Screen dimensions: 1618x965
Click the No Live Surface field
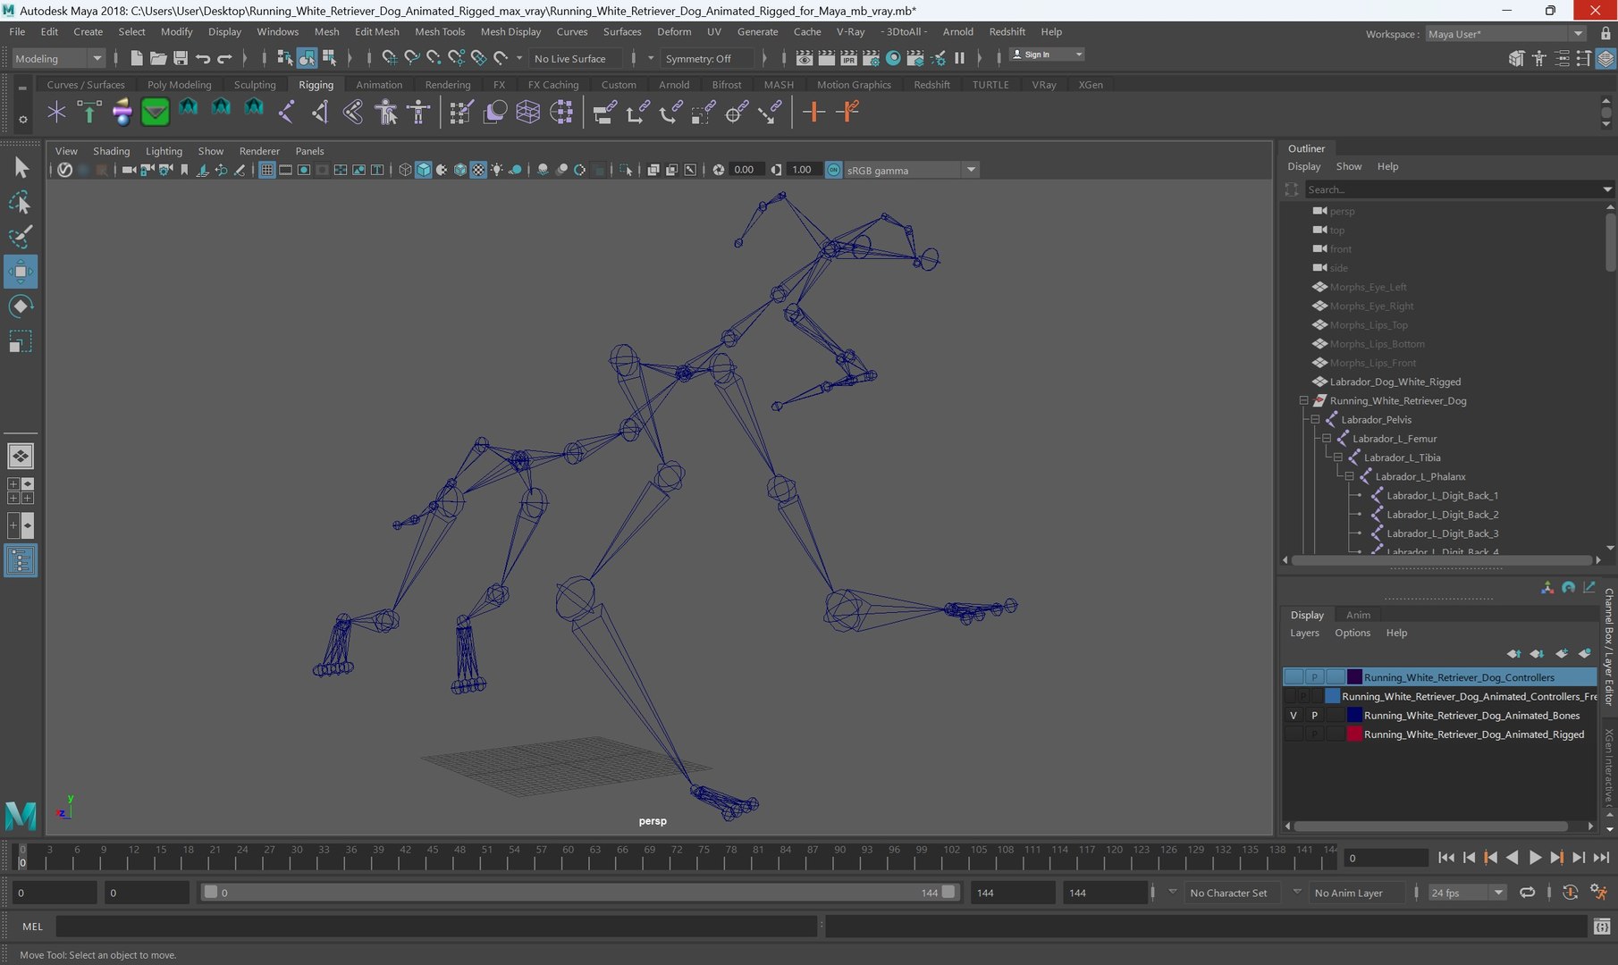tap(577, 58)
